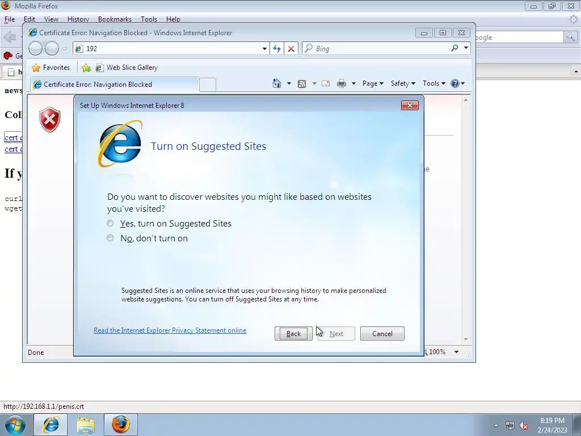The width and height of the screenshot is (581, 436).
Task: Click Cancel in the setup dialog
Action: 382,334
